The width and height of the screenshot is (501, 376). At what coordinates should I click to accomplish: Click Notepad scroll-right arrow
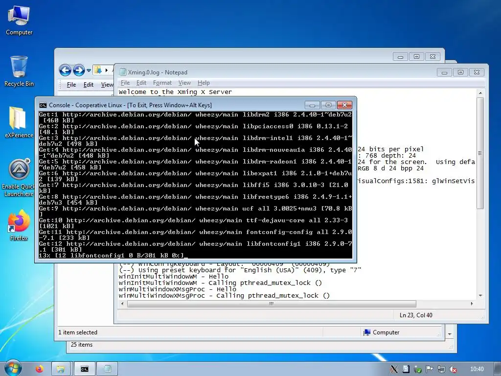click(x=472, y=304)
